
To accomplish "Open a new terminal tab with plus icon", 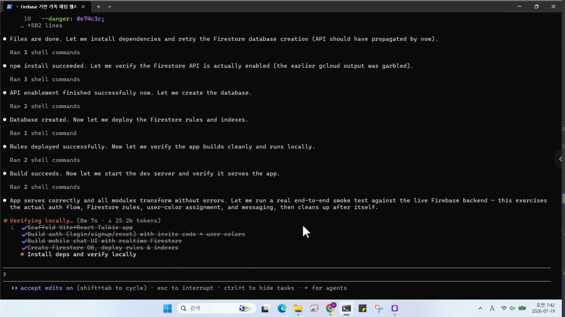I will tap(98, 6).
